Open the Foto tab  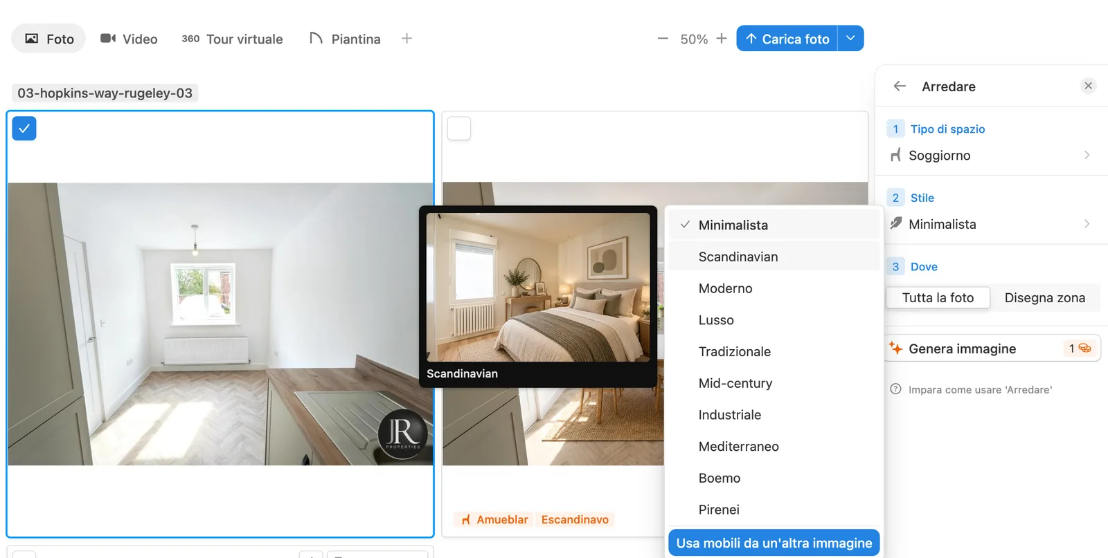coord(48,39)
